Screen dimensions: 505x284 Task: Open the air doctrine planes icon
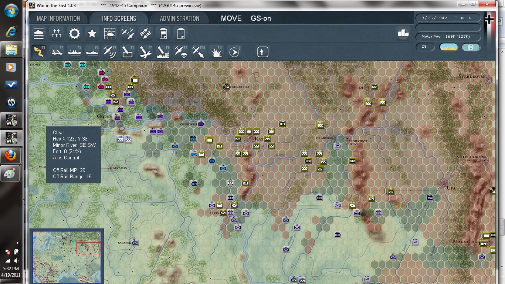pos(128,34)
